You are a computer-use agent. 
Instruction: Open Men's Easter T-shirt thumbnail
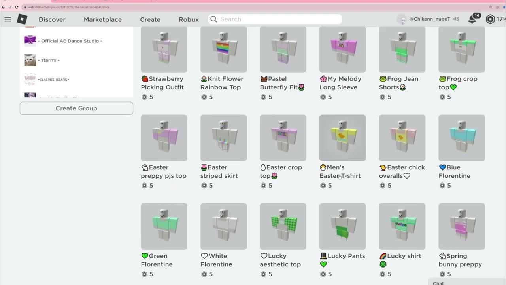point(343,138)
